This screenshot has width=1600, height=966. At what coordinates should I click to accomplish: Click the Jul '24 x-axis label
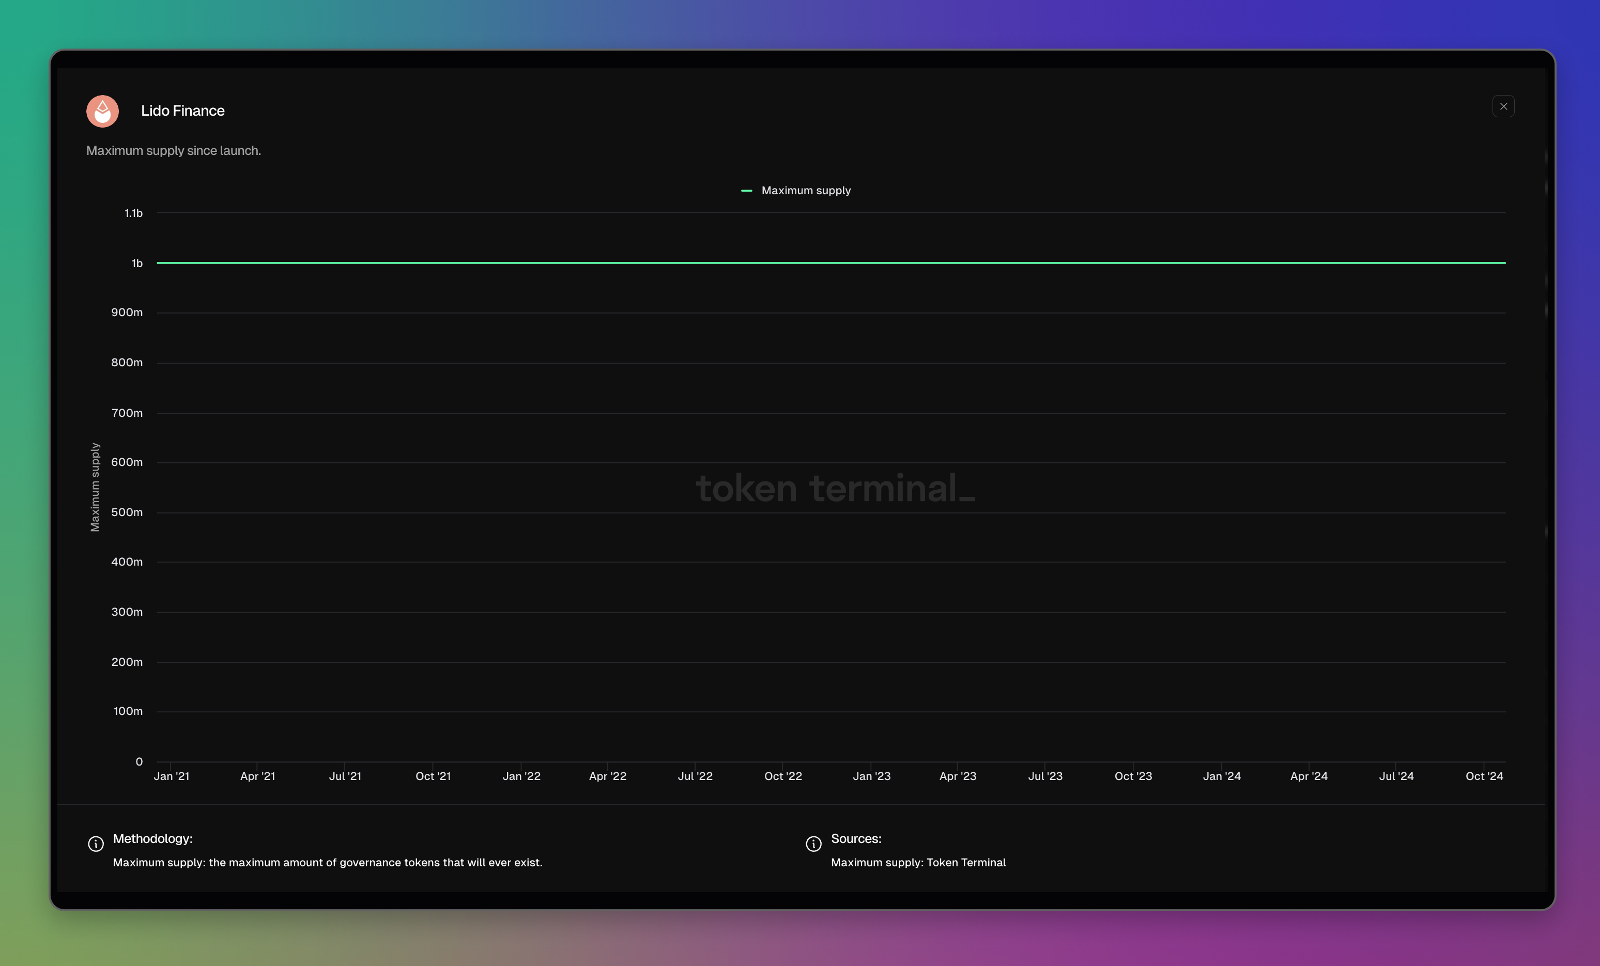(x=1396, y=776)
